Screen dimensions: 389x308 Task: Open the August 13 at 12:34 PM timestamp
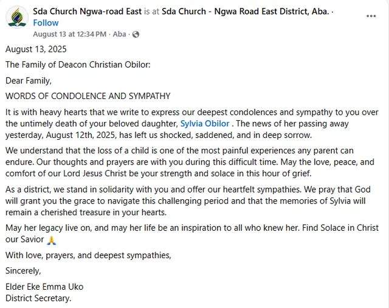pos(69,34)
